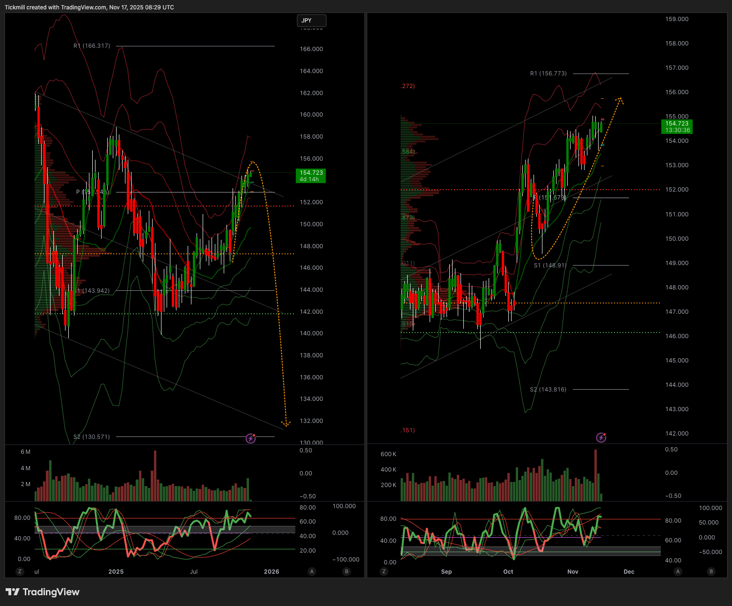Select the S2 (130.571) pivot label
Screen dimensions: 732x606
[92, 437]
